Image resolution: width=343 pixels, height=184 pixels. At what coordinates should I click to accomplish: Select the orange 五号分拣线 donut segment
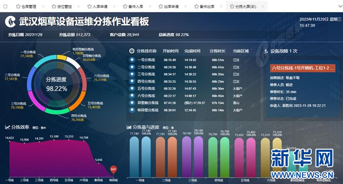click(77, 101)
